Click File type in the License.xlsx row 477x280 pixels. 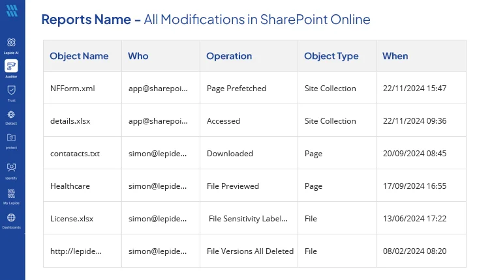tap(311, 218)
